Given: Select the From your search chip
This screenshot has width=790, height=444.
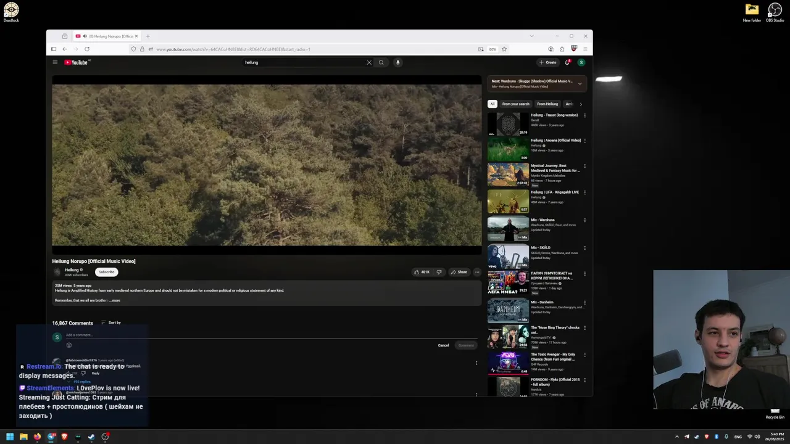Looking at the screenshot, I should (515, 104).
